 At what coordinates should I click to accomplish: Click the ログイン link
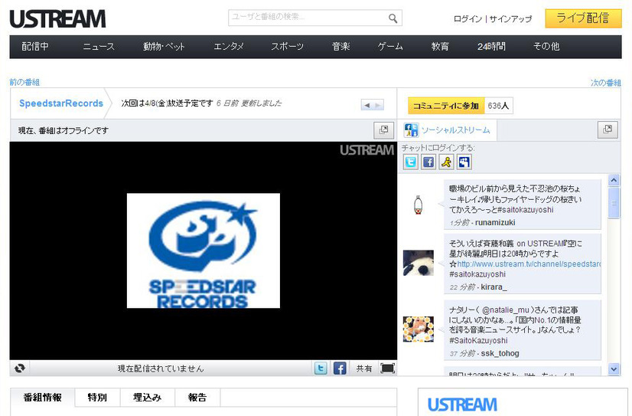click(x=467, y=19)
